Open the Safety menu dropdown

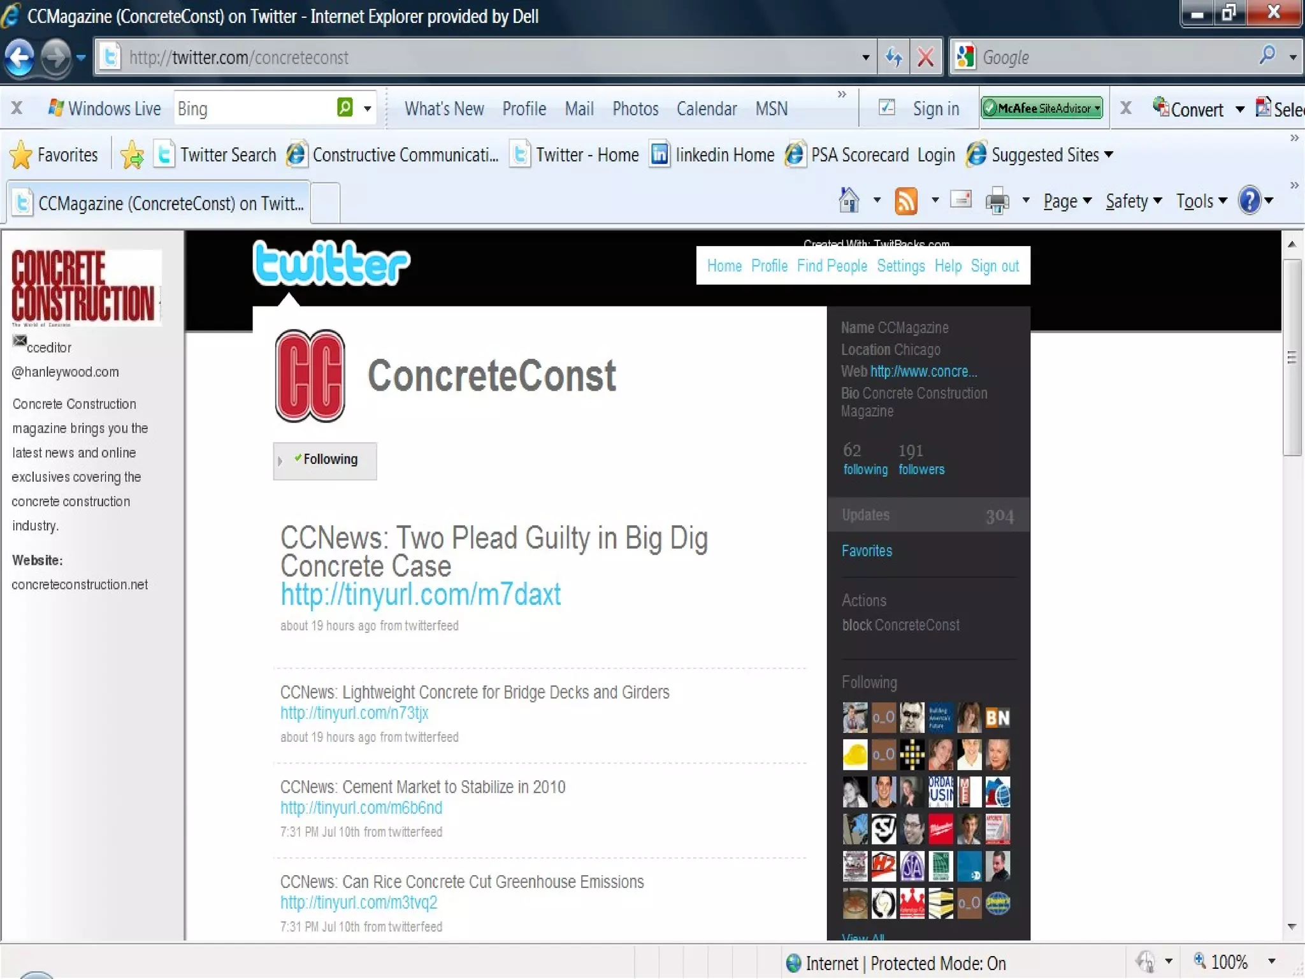click(x=1133, y=201)
